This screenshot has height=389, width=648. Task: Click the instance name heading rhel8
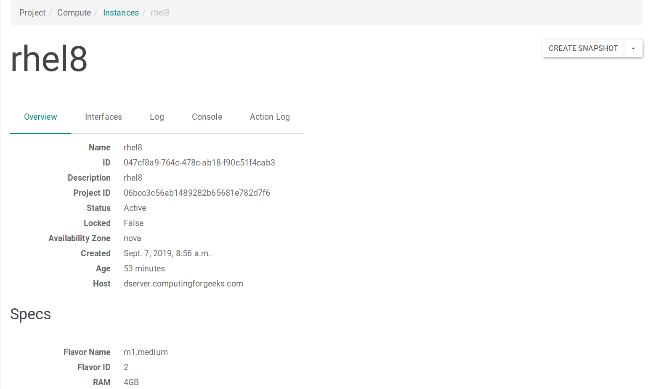pyautogui.click(x=49, y=58)
